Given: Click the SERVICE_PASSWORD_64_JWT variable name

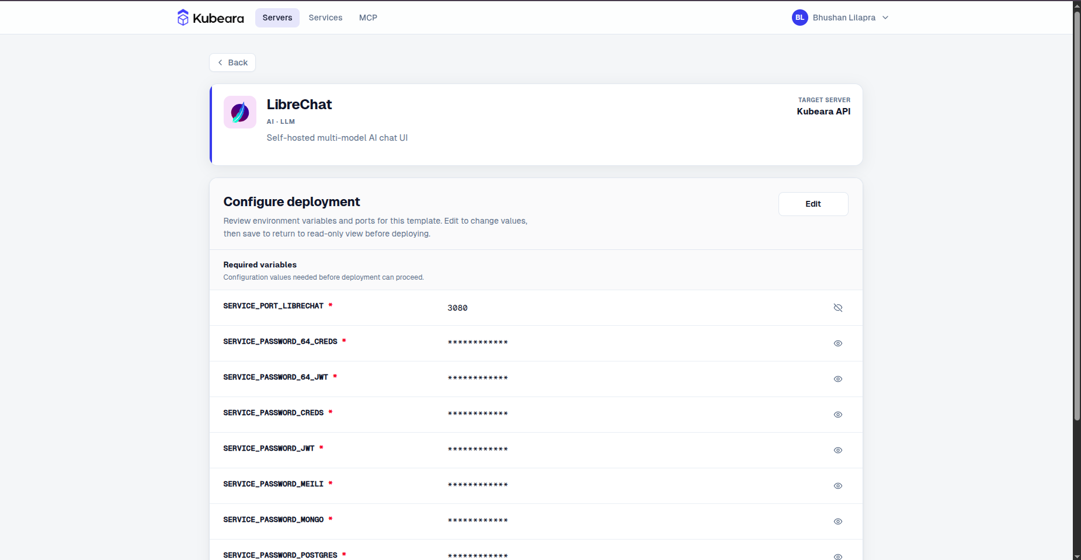Looking at the screenshot, I should point(276,377).
